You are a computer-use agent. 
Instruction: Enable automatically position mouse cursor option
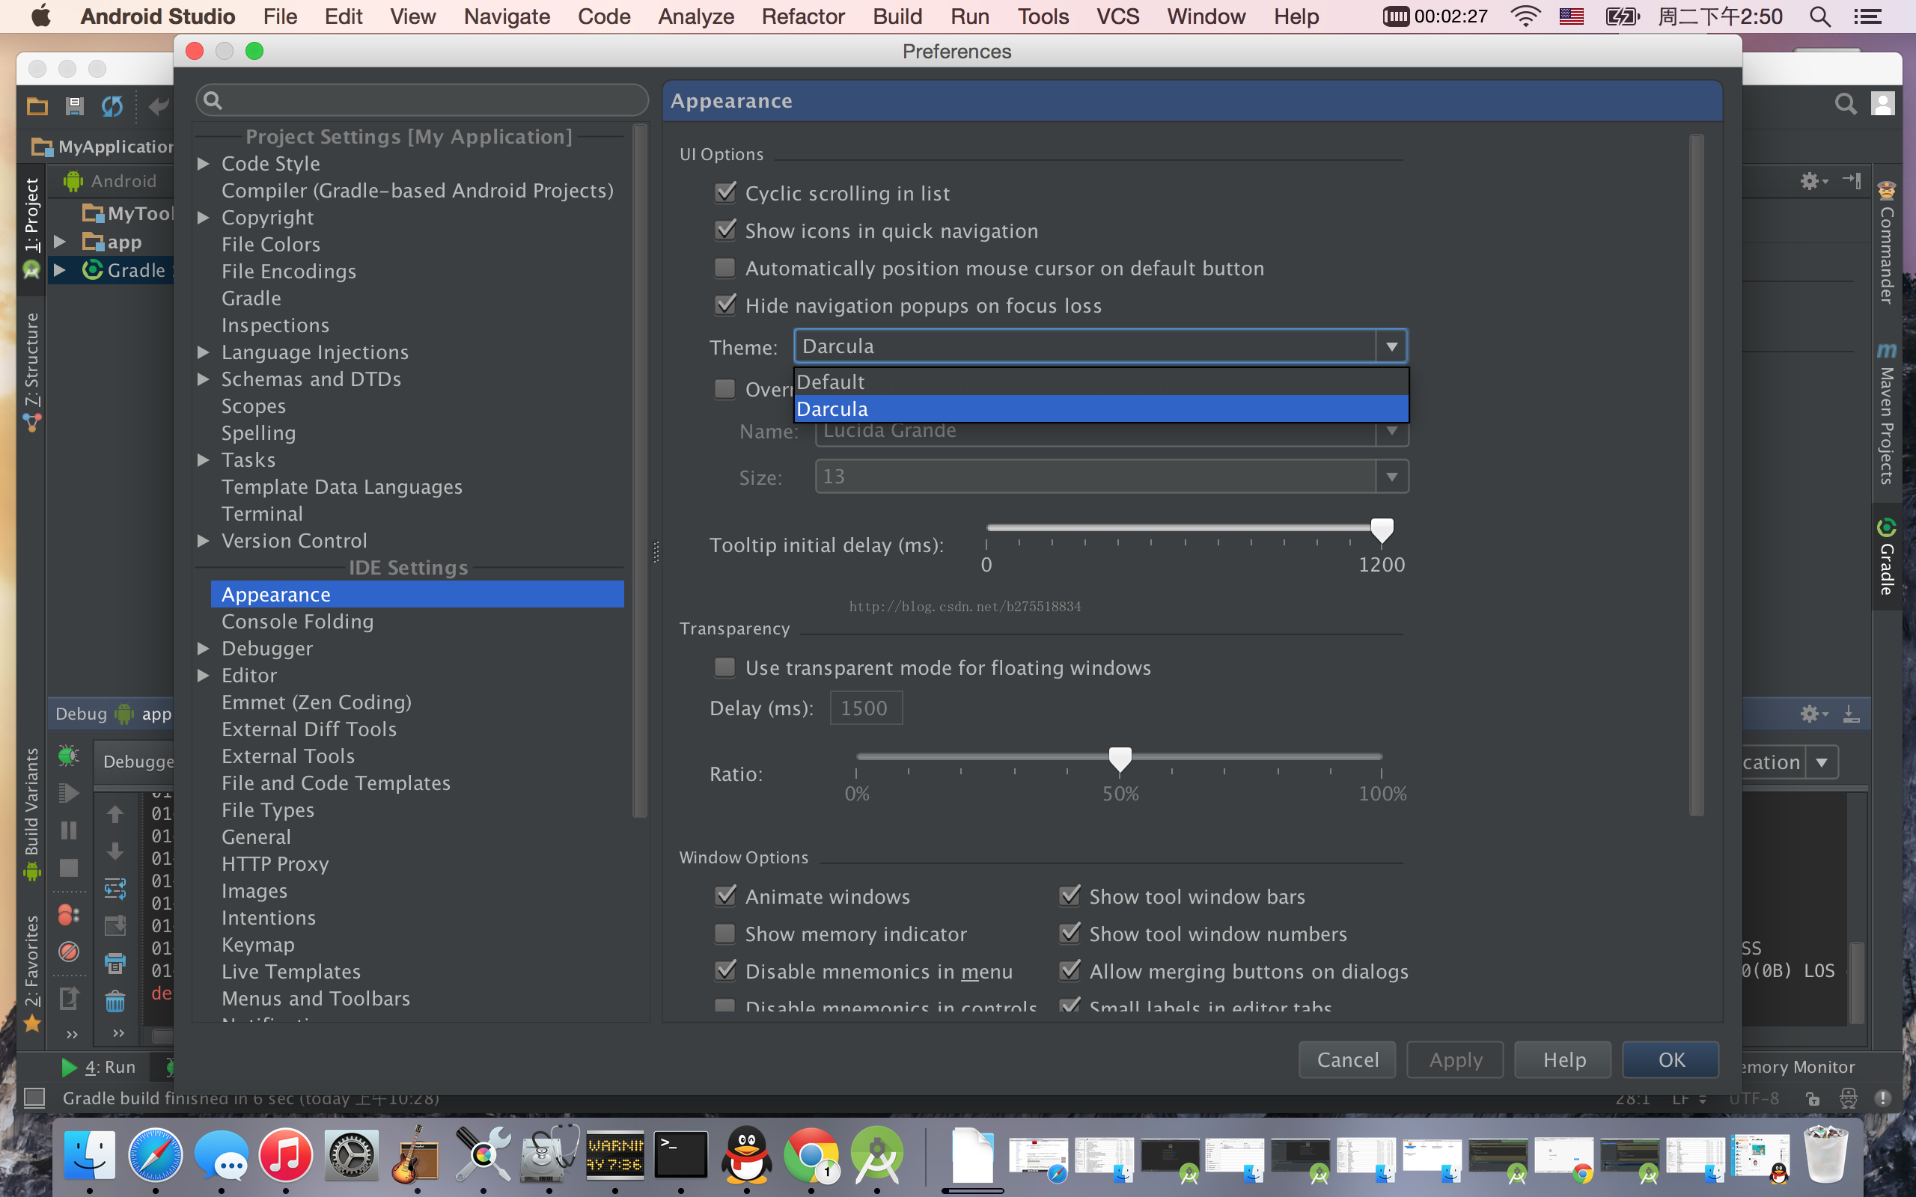tap(724, 268)
